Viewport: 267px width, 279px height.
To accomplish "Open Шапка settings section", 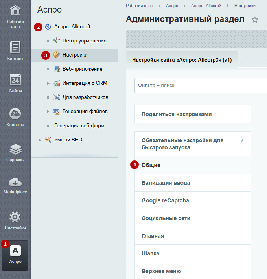I will tap(193, 253).
